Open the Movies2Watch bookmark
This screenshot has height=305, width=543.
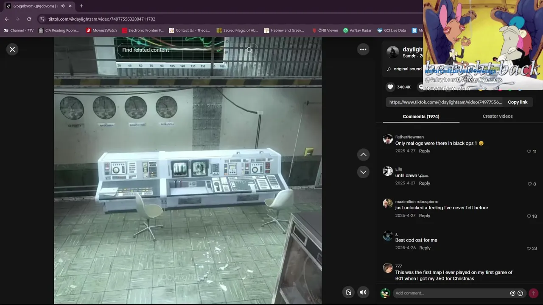pos(101,30)
